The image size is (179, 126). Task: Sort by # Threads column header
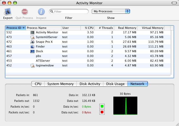pyautogui.click(x=104, y=28)
